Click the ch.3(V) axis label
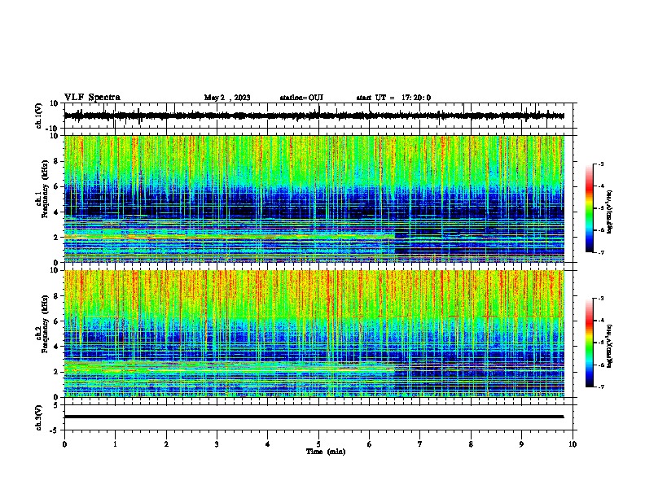 point(39,418)
